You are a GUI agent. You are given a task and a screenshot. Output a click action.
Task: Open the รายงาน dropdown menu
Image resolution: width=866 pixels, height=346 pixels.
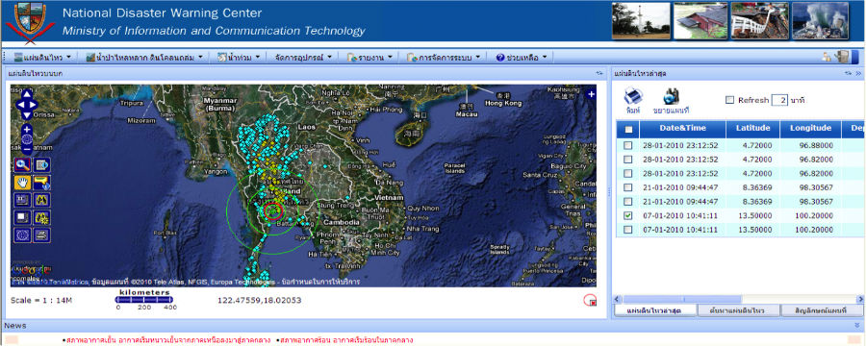click(370, 57)
